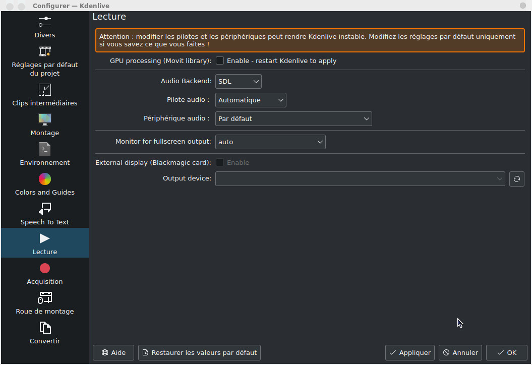Click the 'Audio Backend:' label

pos(186,81)
